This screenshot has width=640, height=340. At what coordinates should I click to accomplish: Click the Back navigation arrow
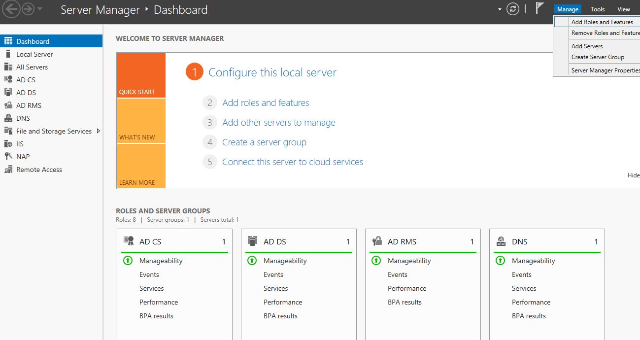click(x=11, y=9)
